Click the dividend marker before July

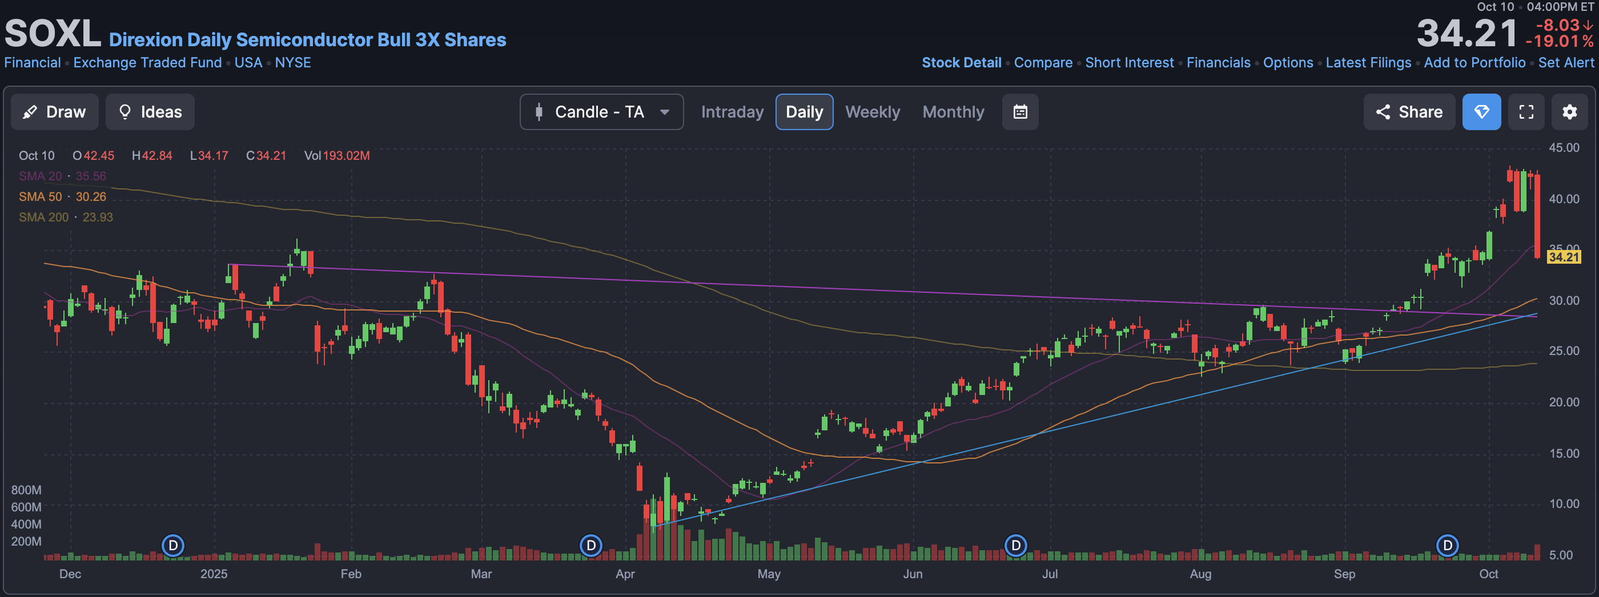[x=1015, y=546]
